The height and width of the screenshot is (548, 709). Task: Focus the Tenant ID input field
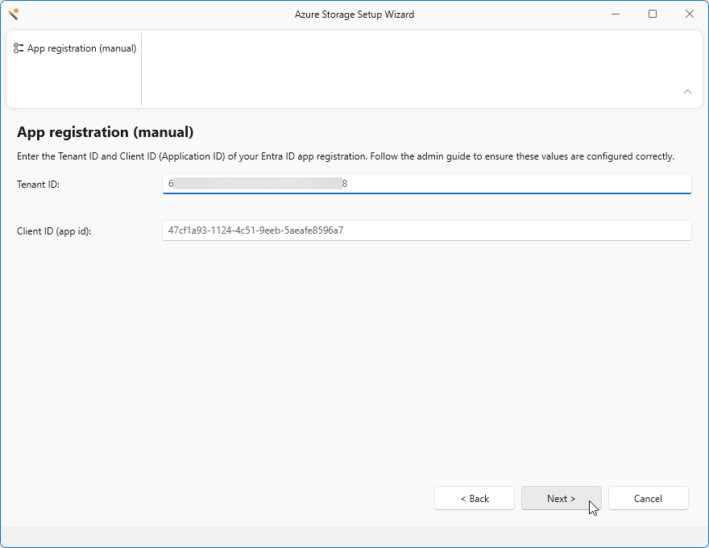(x=426, y=184)
